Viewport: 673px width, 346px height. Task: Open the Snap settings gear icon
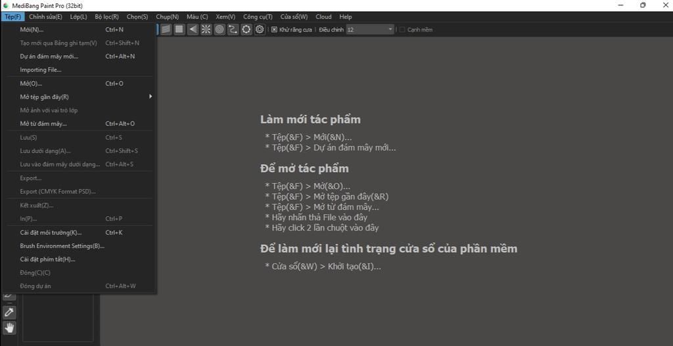[x=259, y=29]
